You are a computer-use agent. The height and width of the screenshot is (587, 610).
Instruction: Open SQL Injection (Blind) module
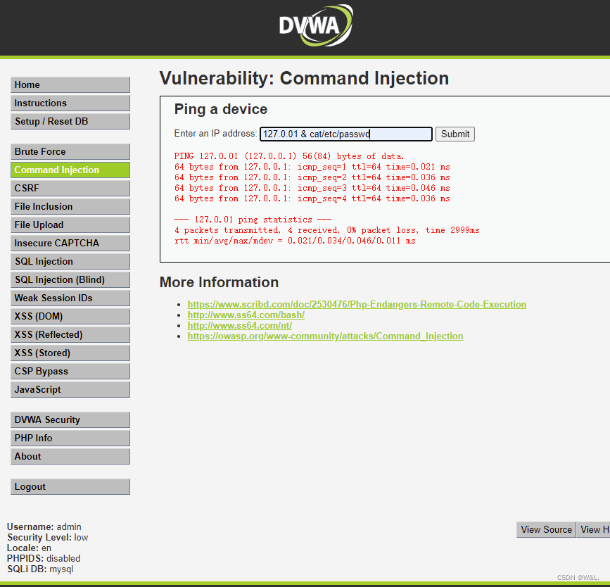pos(70,280)
